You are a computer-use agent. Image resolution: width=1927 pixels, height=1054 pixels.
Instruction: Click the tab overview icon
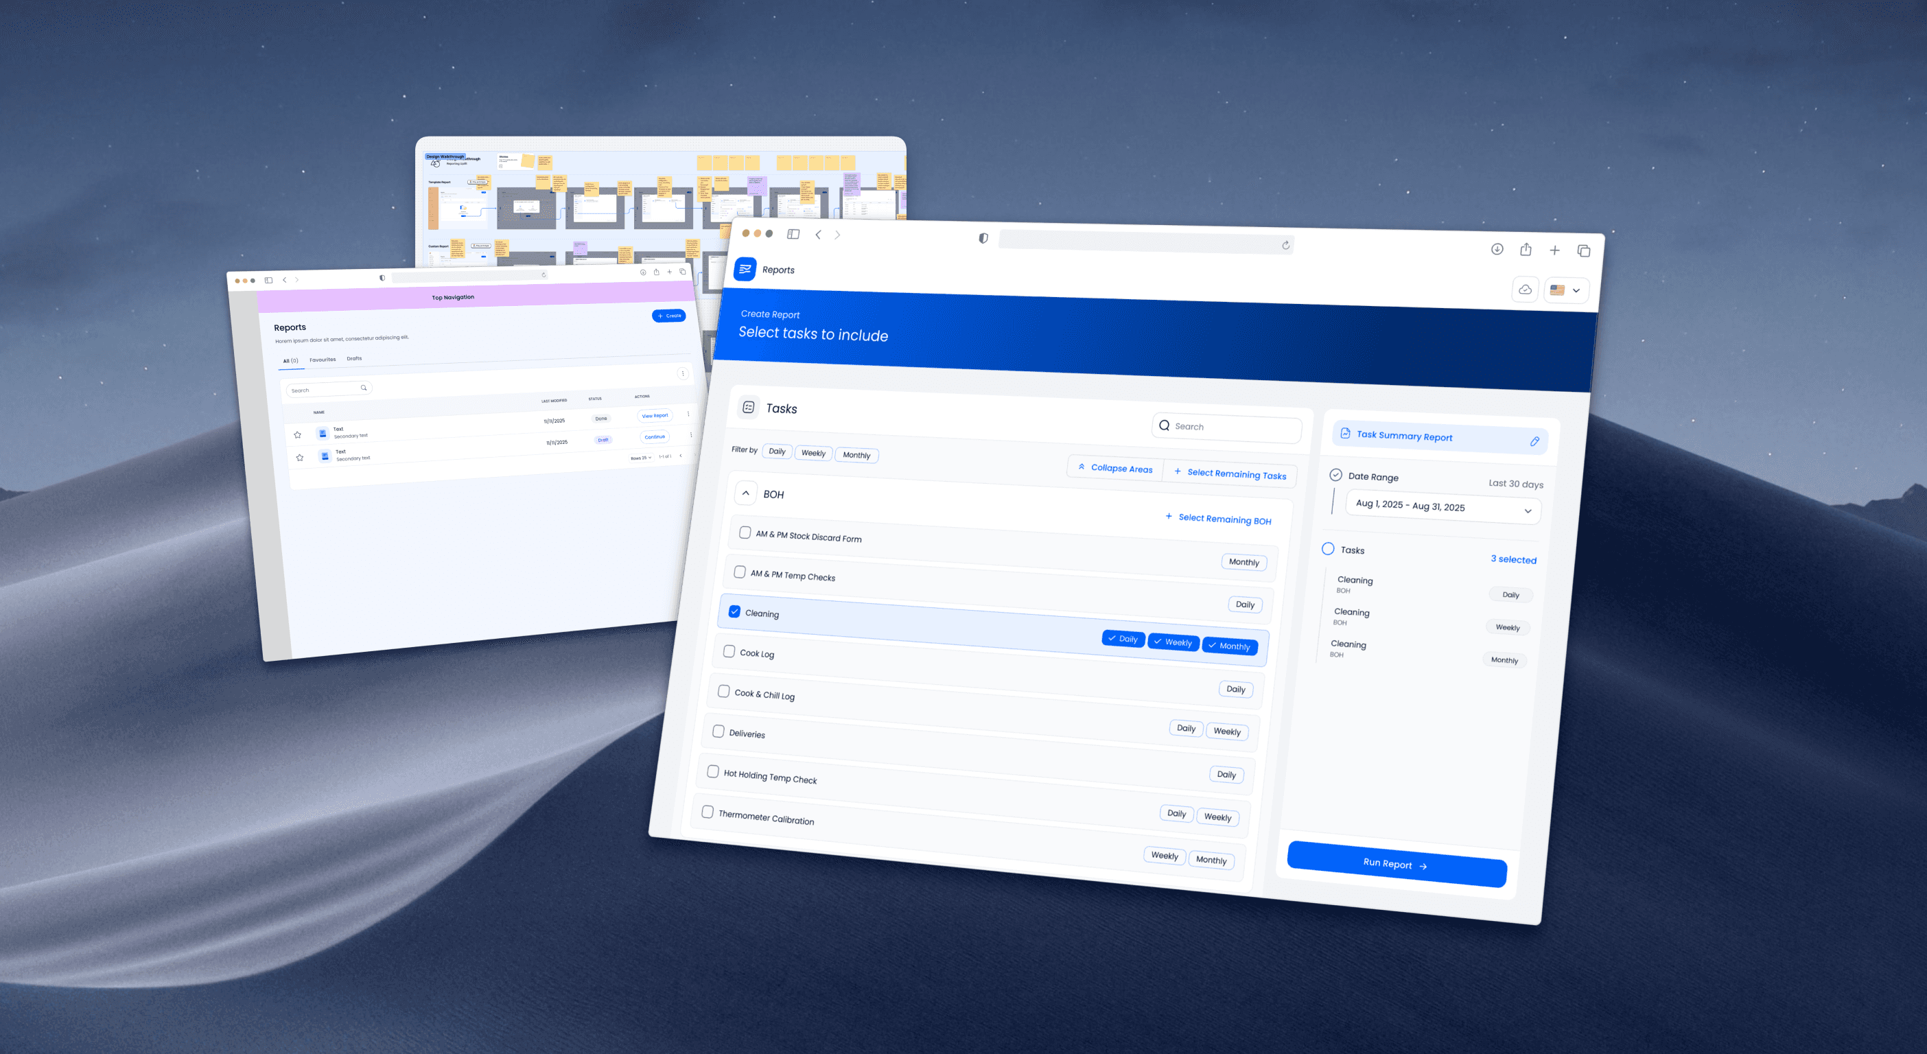1583,250
